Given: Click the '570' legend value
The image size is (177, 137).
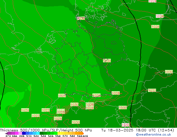Looking at the screenshot, I should click(65, 136).
